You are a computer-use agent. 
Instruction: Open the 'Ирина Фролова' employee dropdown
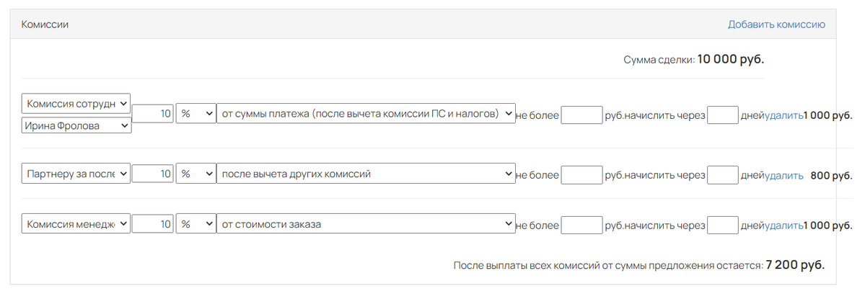(x=76, y=125)
